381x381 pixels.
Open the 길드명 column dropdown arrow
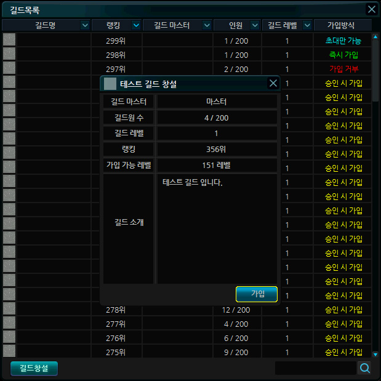click(x=85, y=25)
